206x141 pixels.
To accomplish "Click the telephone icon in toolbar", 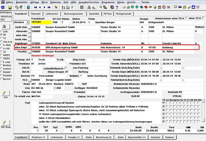I will [x=159, y=7].
